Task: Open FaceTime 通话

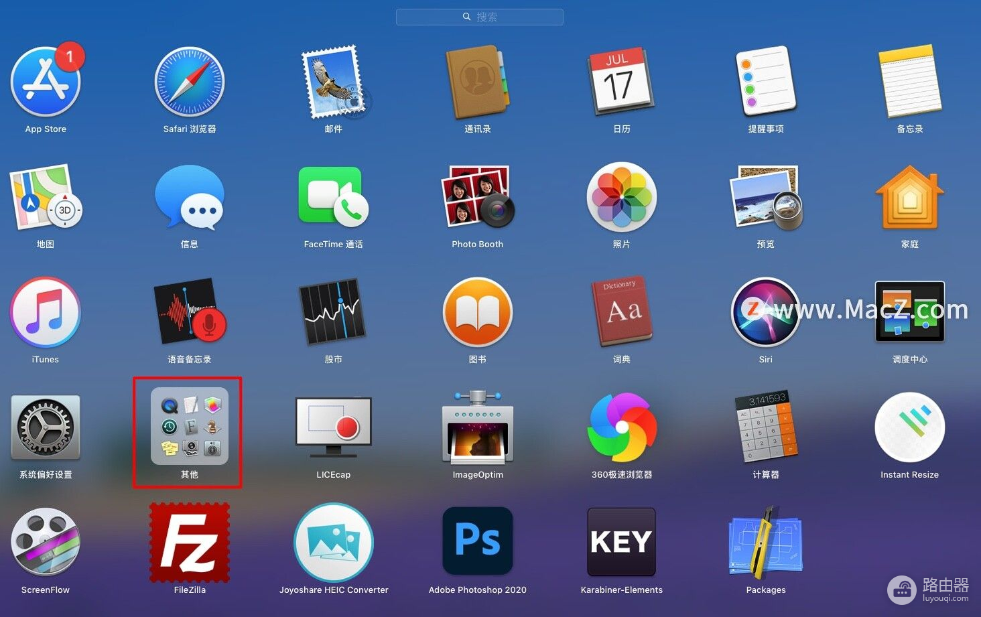Action: coord(334,197)
